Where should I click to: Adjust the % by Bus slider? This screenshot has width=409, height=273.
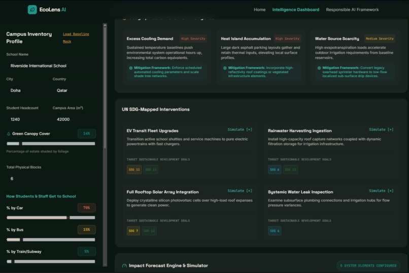click(51, 240)
